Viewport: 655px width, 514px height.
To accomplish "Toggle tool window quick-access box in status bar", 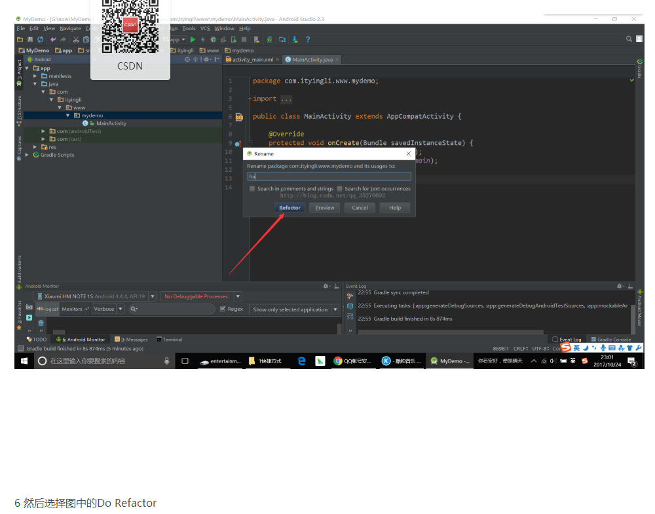I will (20, 348).
